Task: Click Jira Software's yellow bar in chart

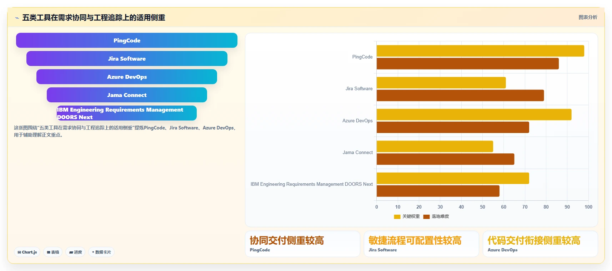Action: point(441,83)
